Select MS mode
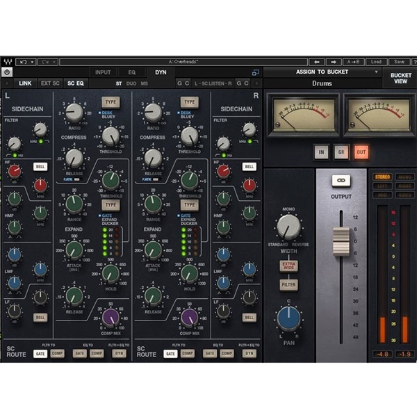 [x=144, y=83]
